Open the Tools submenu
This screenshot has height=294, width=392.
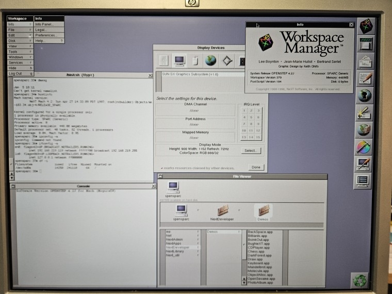point(20,52)
